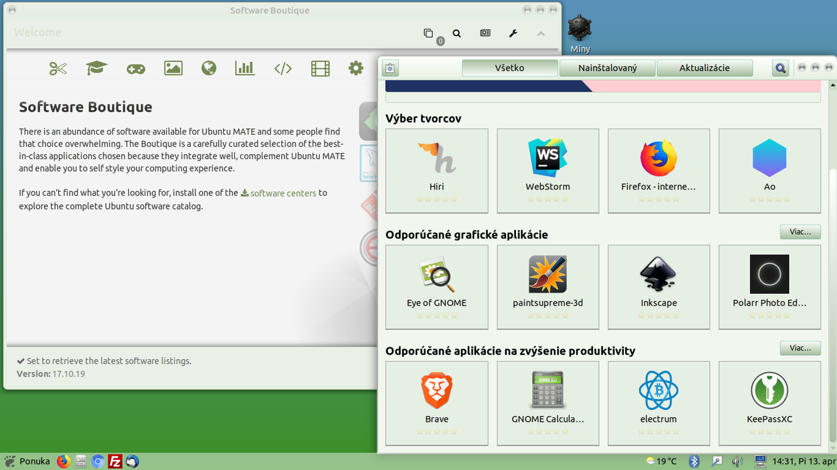Click the 'Software Boutique' page heading
837x470 pixels.
pos(86,107)
